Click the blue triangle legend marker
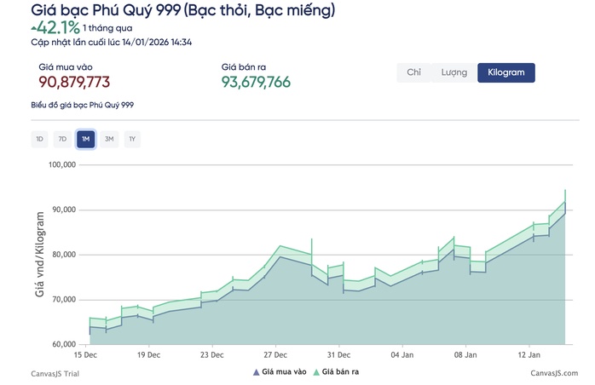Viewport: 595px width, 385px height. [256, 371]
